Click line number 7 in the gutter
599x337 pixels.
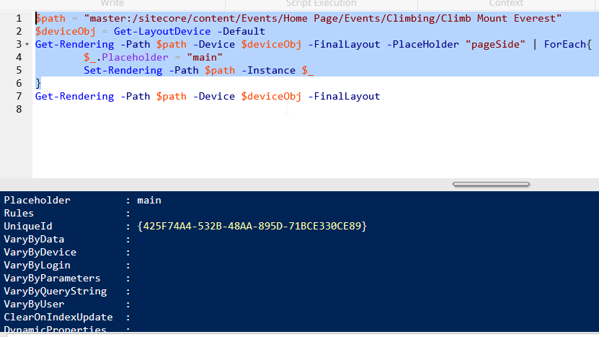(19, 97)
